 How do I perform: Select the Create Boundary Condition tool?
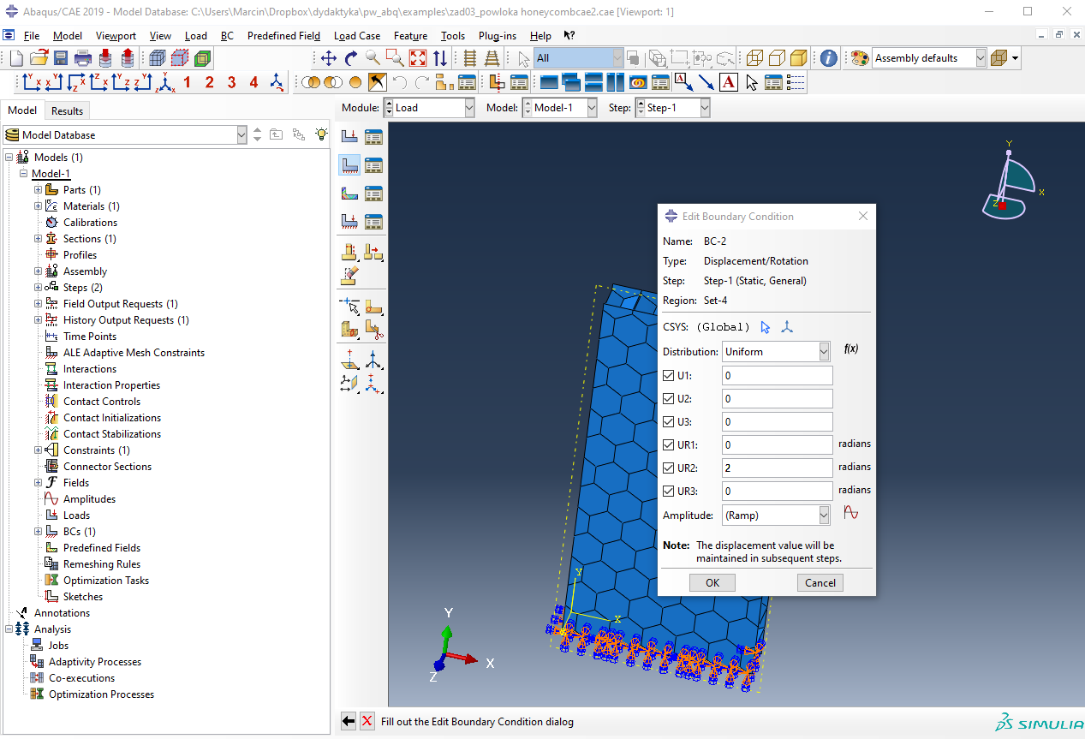[x=349, y=164]
